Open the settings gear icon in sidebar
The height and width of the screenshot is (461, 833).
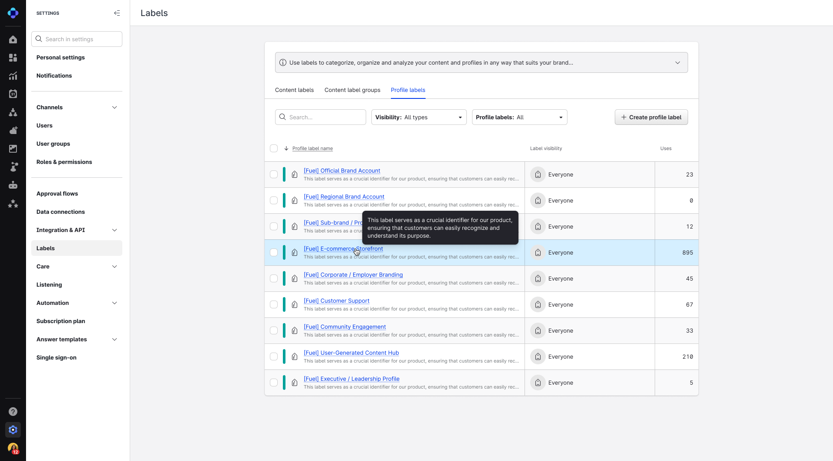tap(13, 430)
